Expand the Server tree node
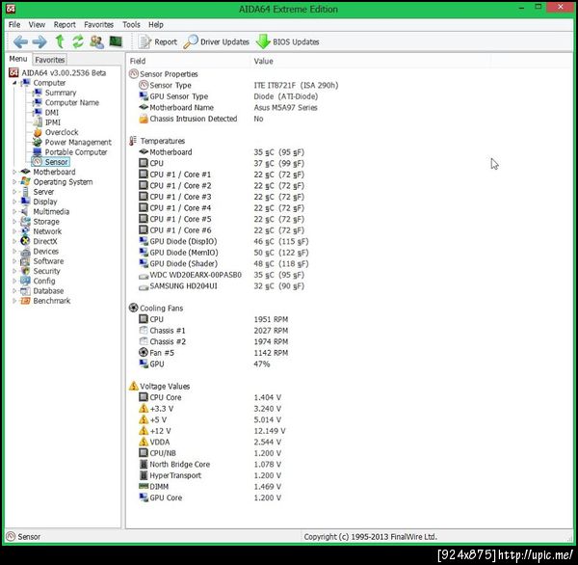This screenshot has height=565, width=578. tap(14, 192)
